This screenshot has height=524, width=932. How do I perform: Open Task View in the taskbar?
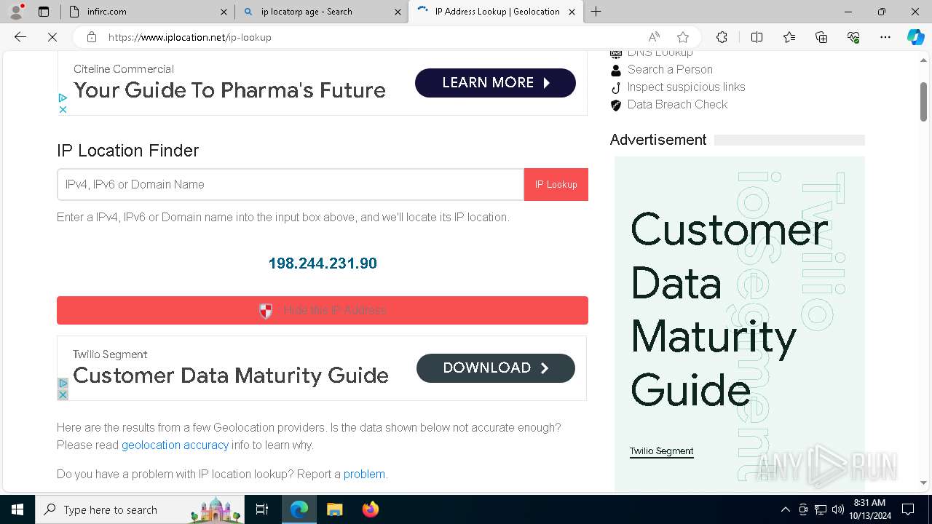[x=262, y=509]
